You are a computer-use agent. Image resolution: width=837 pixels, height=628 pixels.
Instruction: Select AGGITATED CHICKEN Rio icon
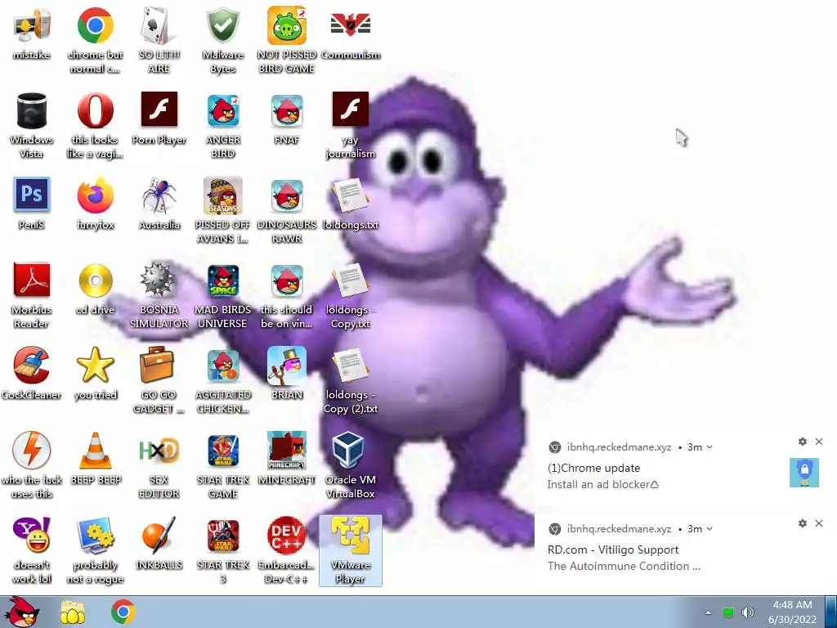coord(223,380)
